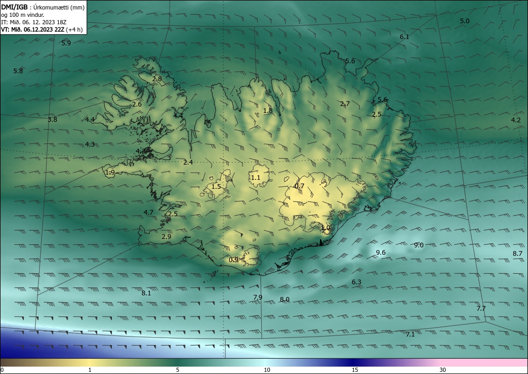Click the map value 4.7
Image resolution: width=528 pixels, height=374 pixels.
[148, 212]
